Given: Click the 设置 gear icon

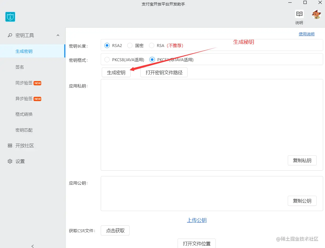Looking at the screenshot, I should [x=10, y=161].
